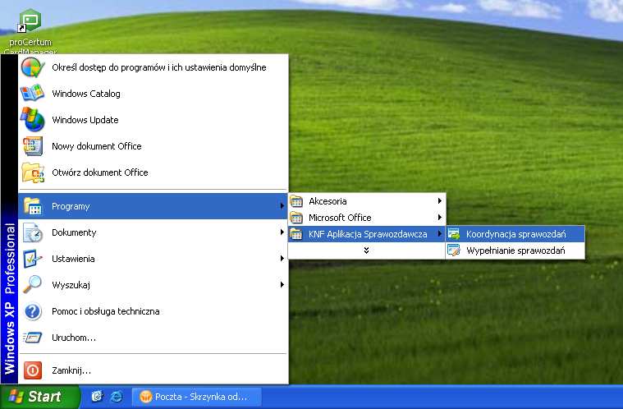This screenshot has height=409, width=623.
Task: Expand the Programy submenu arrow
Action: tap(282, 206)
